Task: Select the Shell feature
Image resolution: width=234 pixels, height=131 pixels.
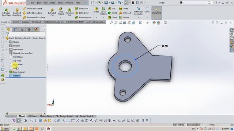Action: (x=113, y=17)
